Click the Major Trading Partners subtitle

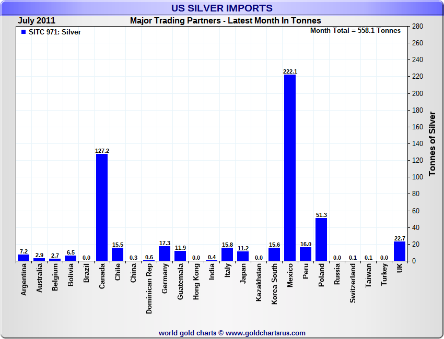[x=225, y=20]
